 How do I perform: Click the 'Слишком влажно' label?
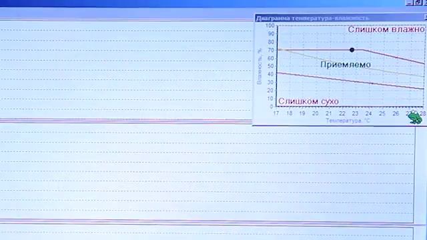coord(386,29)
